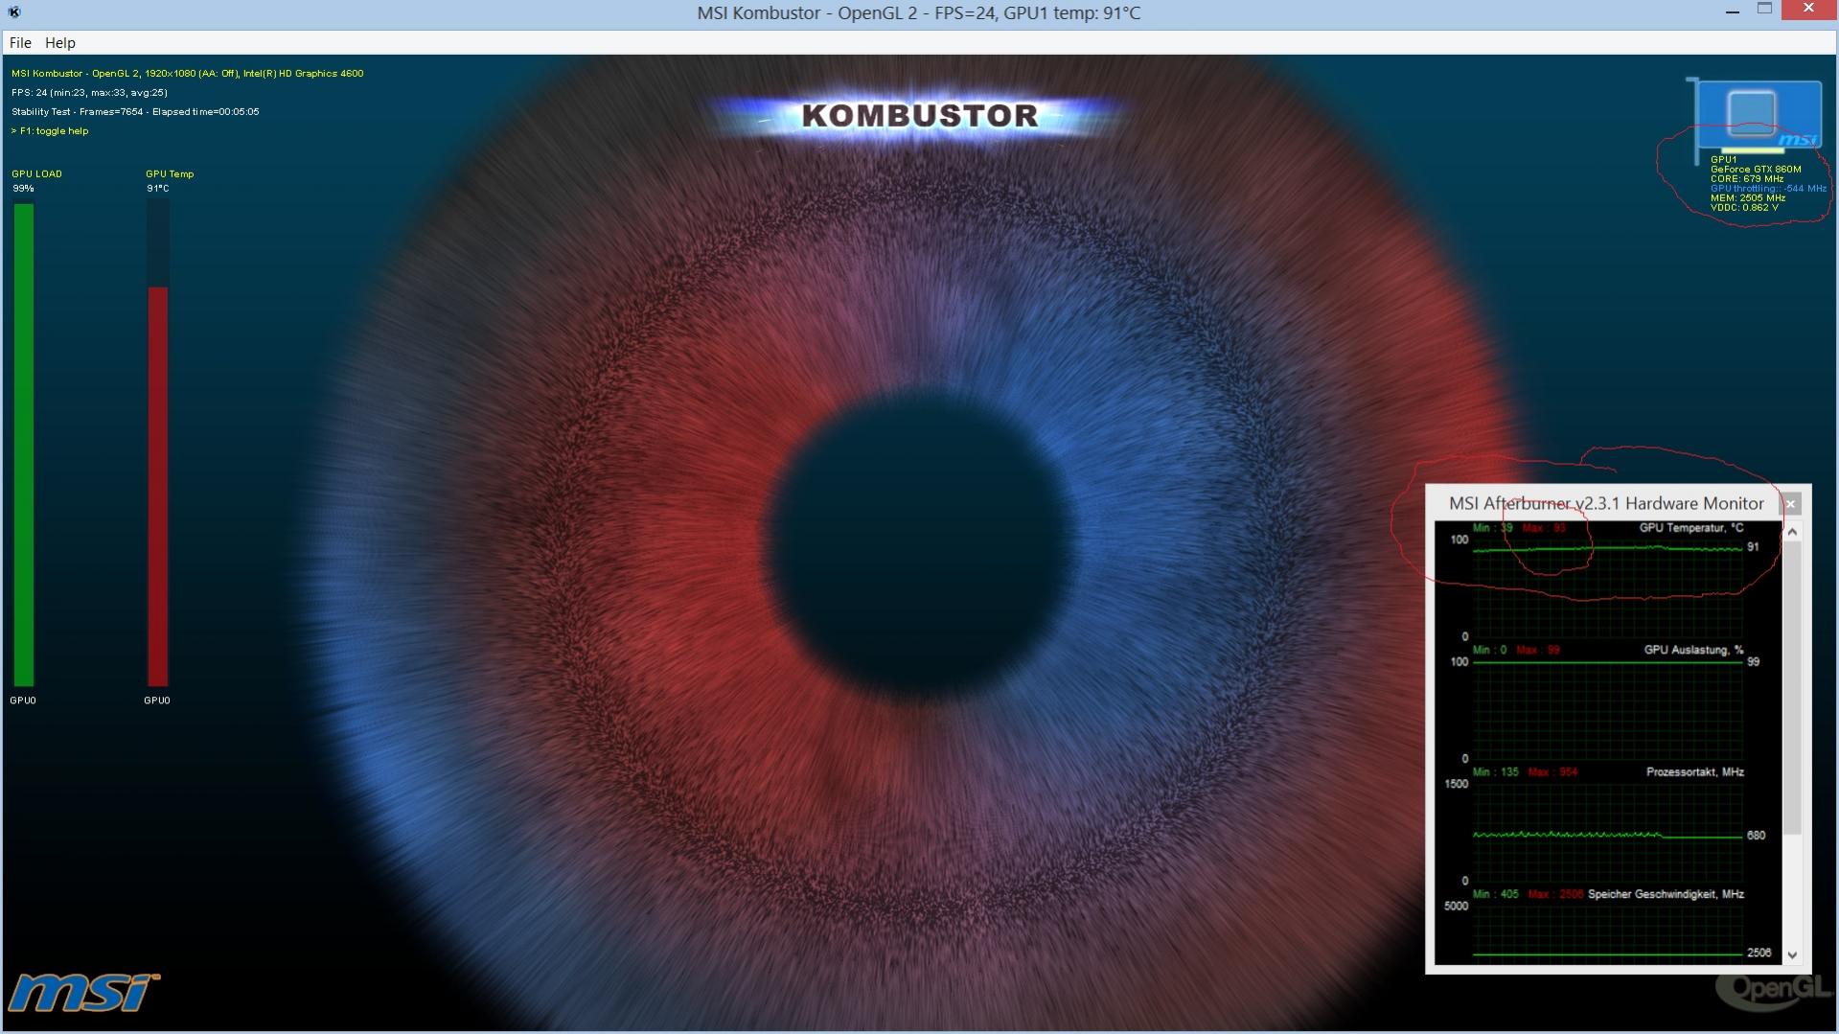The width and height of the screenshot is (1839, 1034).
Task: Click the 'VDDC: 0.862 V' readout
Action: click(1744, 208)
